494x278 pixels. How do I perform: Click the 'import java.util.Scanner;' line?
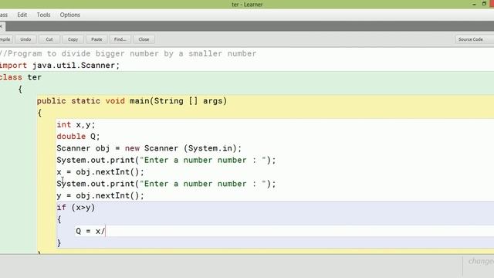point(60,66)
